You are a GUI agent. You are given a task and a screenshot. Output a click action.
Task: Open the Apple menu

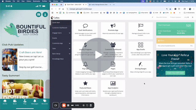tap(3, 1)
